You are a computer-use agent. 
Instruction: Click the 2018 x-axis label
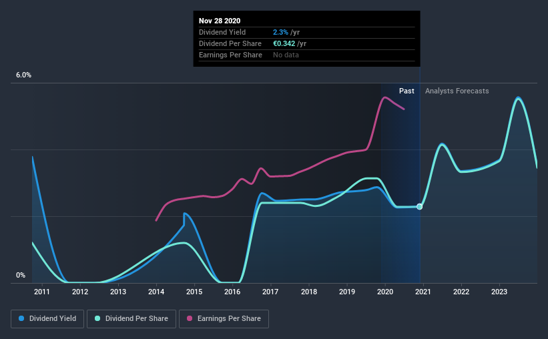click(x=309, y=292)
